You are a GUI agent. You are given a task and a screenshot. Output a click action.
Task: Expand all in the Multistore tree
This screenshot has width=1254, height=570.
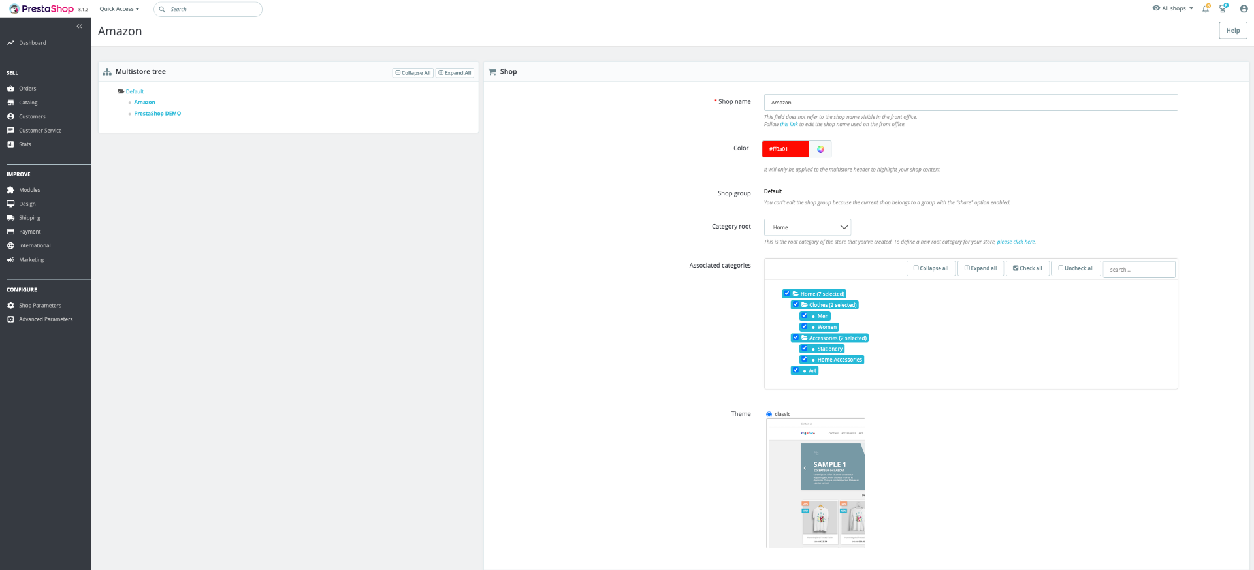[455, 73]
